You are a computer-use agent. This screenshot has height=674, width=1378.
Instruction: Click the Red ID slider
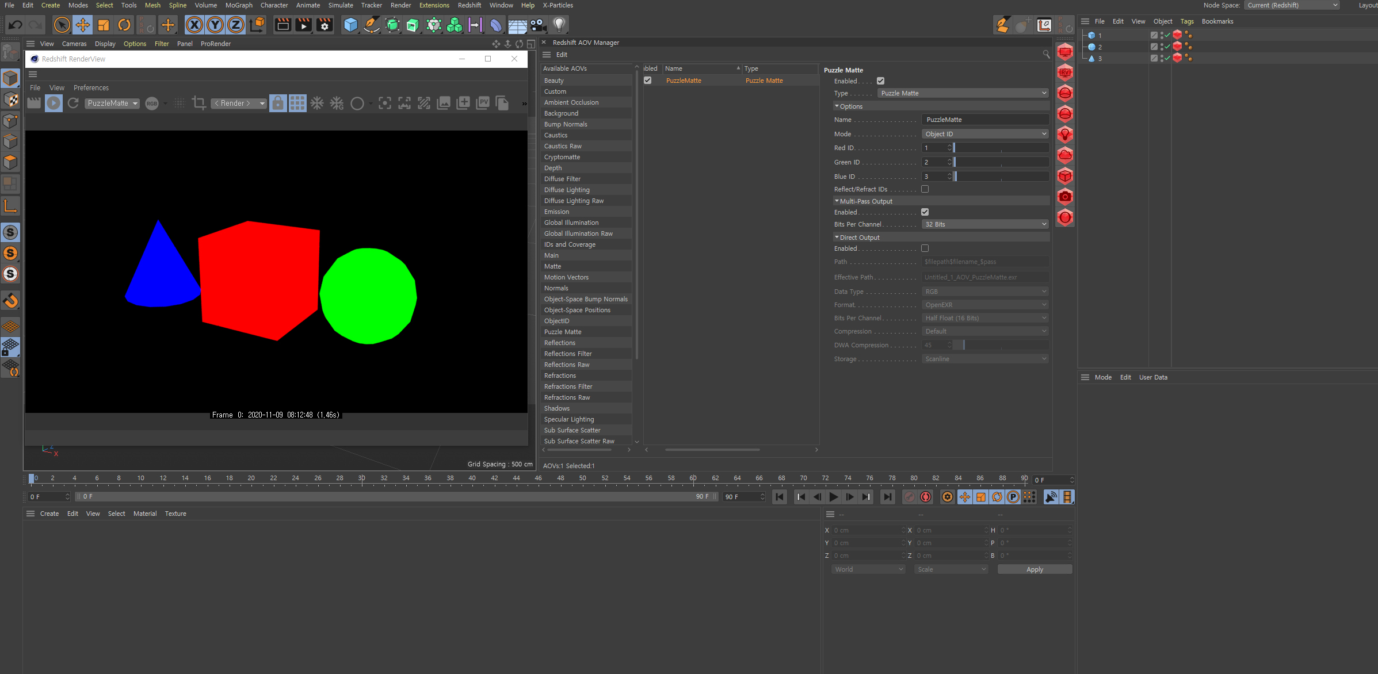pyautogui.click(x=1001, y=148)
